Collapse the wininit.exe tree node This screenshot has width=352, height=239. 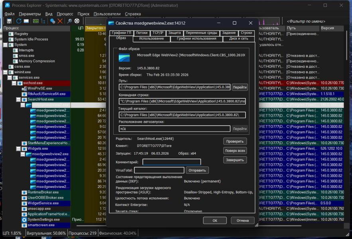(x=5, y=72)
